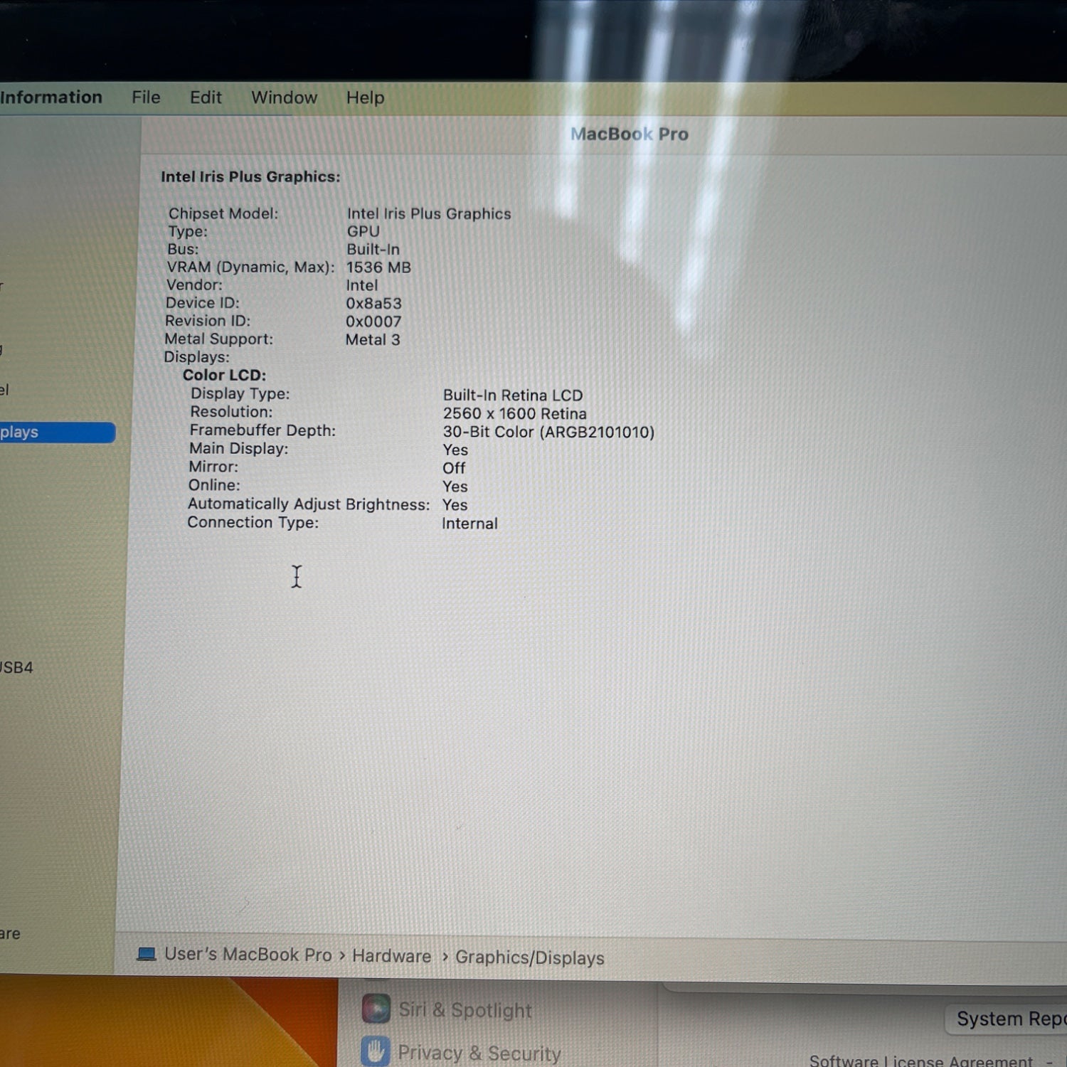Select Graphics/Displays in the path bar
The width and height of the screenshot is (1067, 1067).
(529, 957)
